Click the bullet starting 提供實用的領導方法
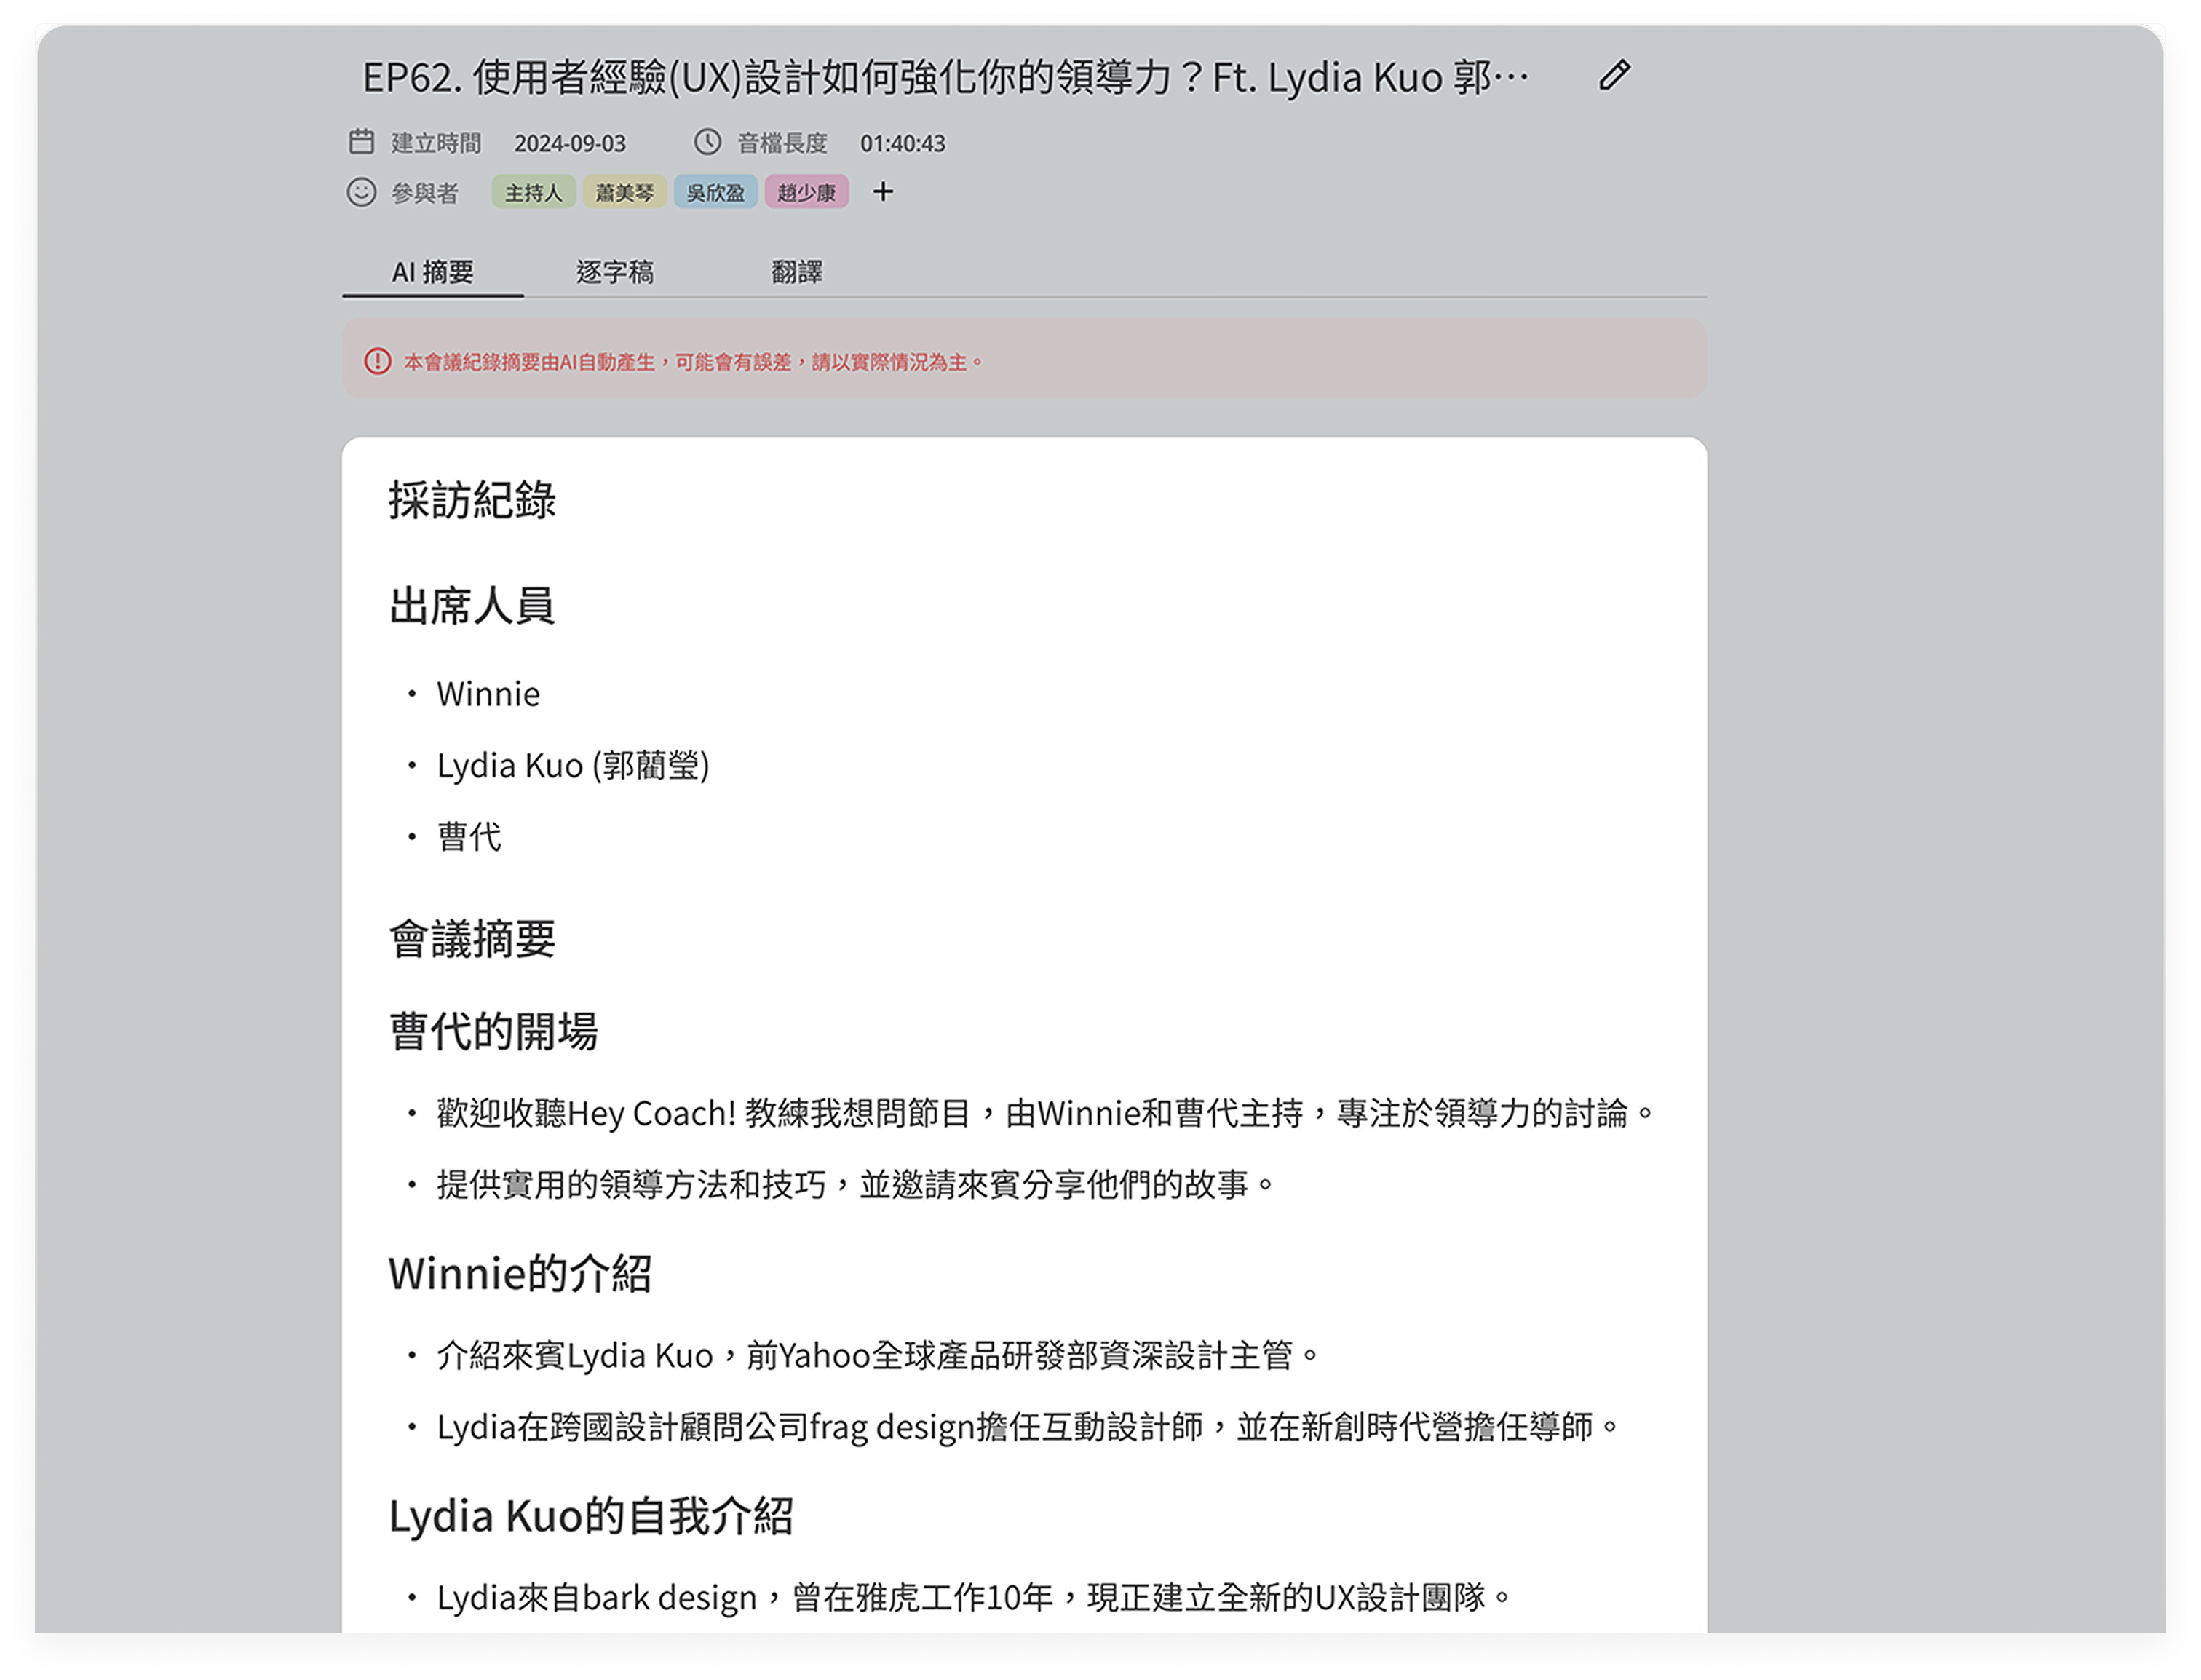Screen dimensions: 2201x1680 [x=856, y=1185]
